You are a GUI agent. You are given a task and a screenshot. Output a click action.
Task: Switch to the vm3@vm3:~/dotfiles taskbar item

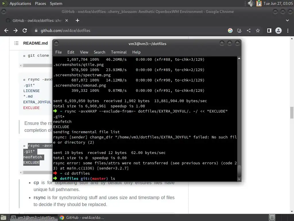(x=33, y=218)
